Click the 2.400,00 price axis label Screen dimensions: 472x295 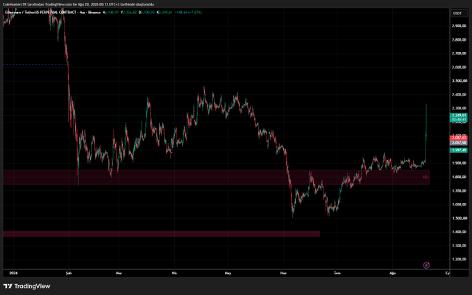pos(459,95)
